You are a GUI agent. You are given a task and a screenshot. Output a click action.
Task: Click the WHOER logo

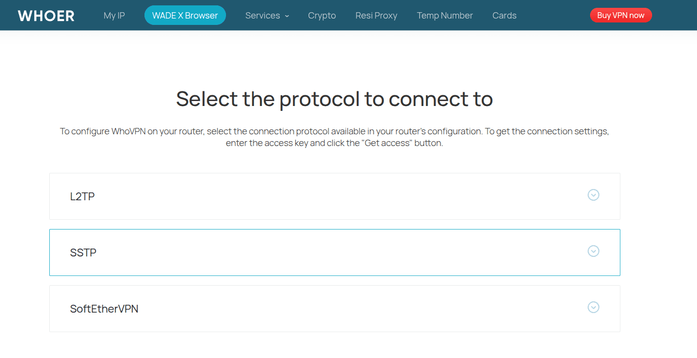[x=46, y=16]
